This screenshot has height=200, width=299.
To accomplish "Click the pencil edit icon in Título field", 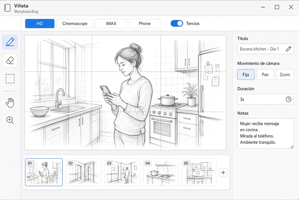I will pos(288,49).
